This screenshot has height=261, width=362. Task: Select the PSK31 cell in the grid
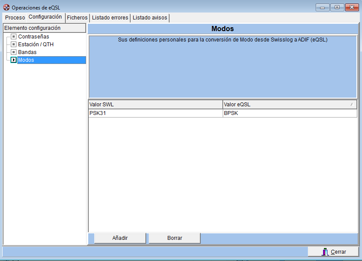155,113
